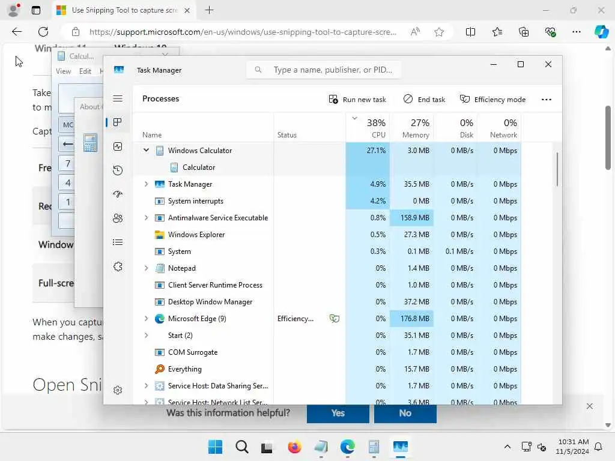615x461 pixels.
Task: Open Task Manager navigation hamburger menu
Action: pos(118,98)
